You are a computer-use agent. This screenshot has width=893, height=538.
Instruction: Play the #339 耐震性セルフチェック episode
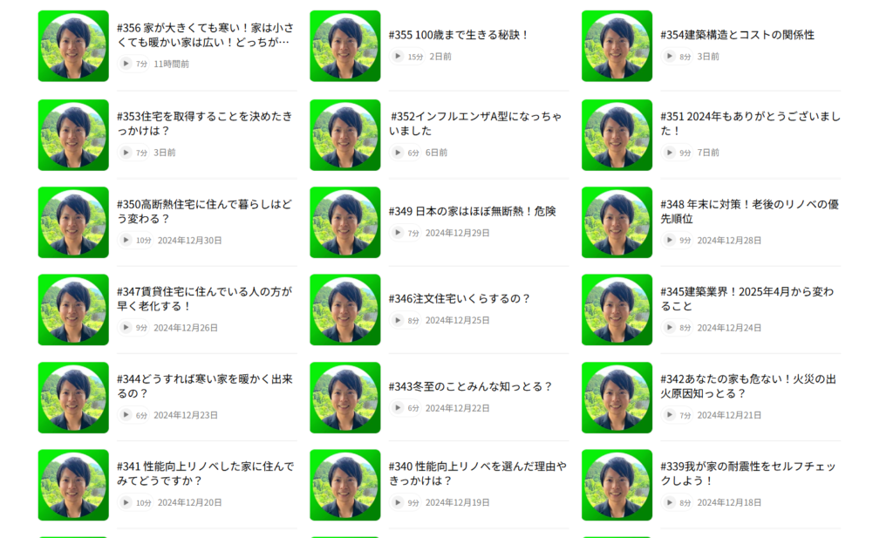click(x=669, y=503)
